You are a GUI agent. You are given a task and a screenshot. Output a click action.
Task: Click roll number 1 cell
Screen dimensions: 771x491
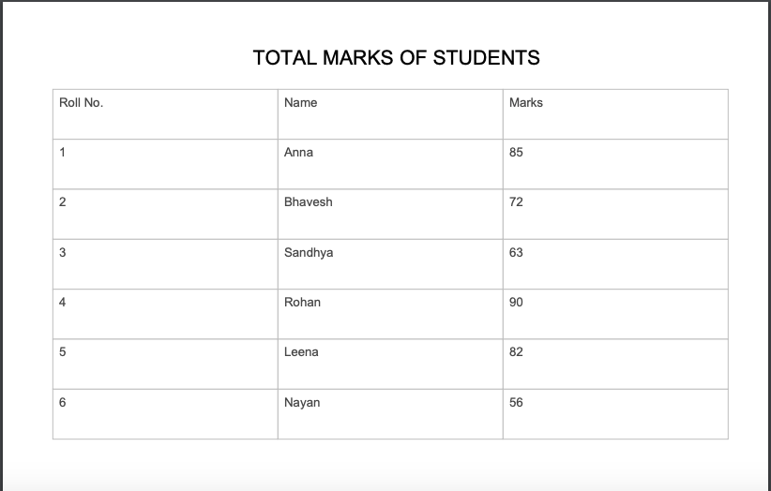tap(165, 165)
